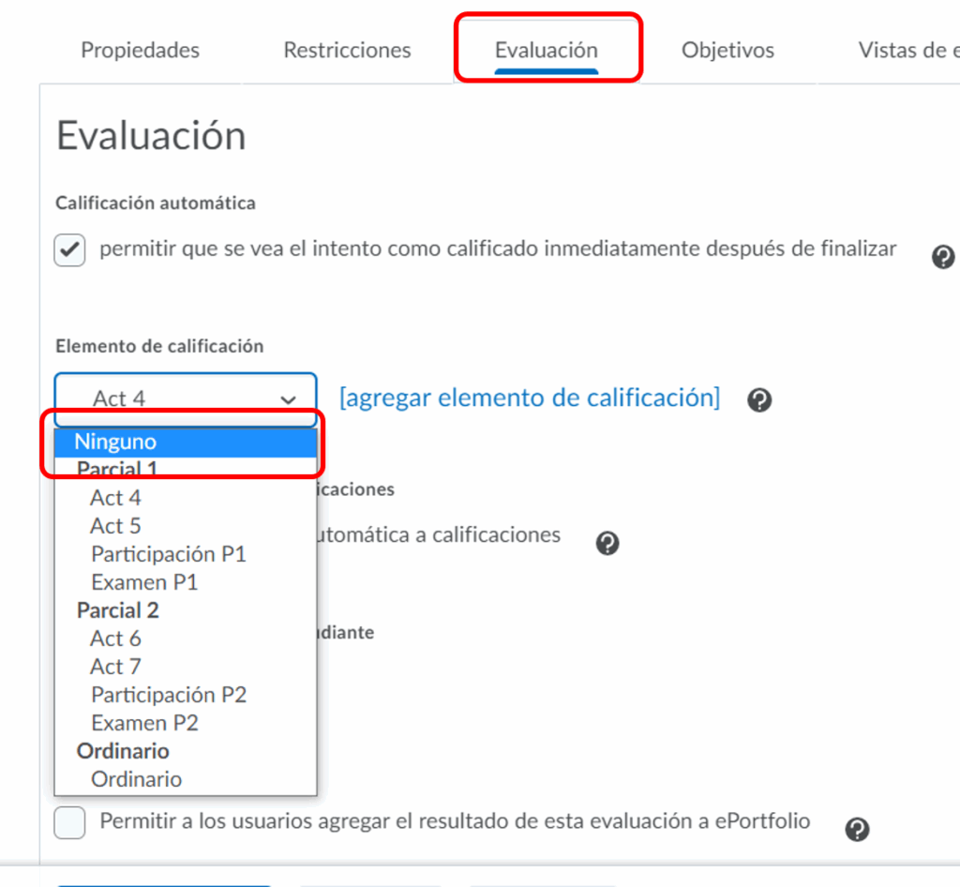Click help icon beside automática a calificaciones

click(607, 543)
